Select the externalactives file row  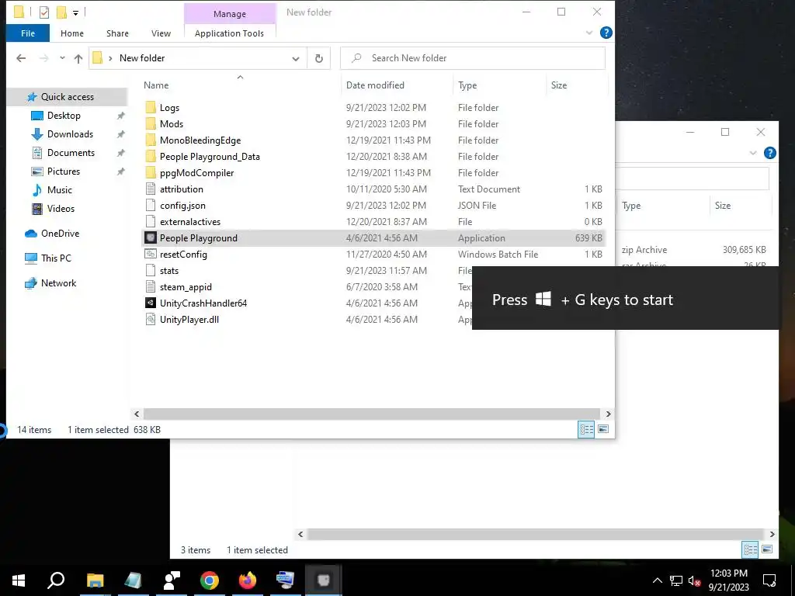pyautogui.click(x=373, y=221)
